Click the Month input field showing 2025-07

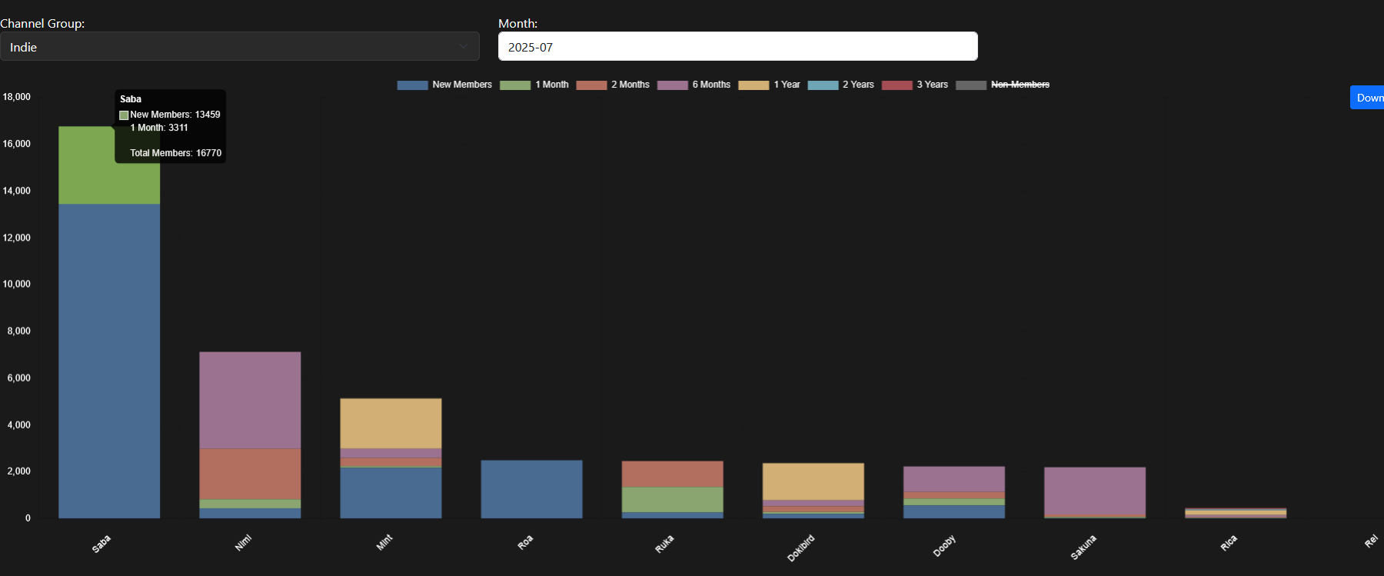point(738,46)
